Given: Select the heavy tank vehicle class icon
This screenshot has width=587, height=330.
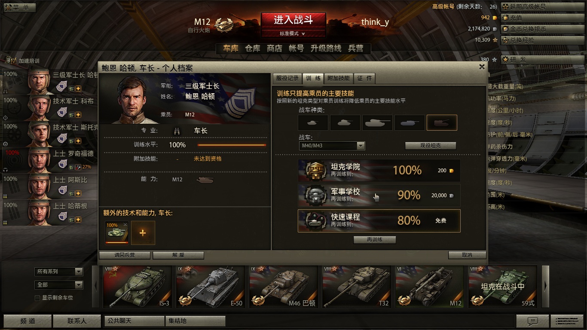Looking at the screenshot, I should click(377, 122).
